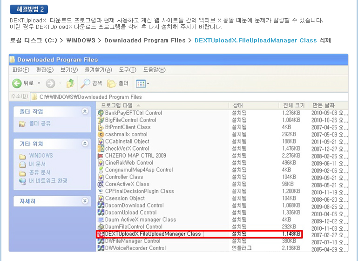Click the 뒤로 Back label
The width and height of the screenshot is (358, 261).
click(x=28, y=83)
